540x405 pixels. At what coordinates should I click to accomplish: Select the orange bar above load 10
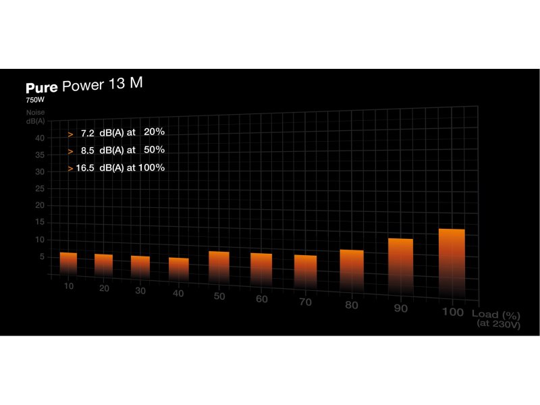click(x=69, y=264)
